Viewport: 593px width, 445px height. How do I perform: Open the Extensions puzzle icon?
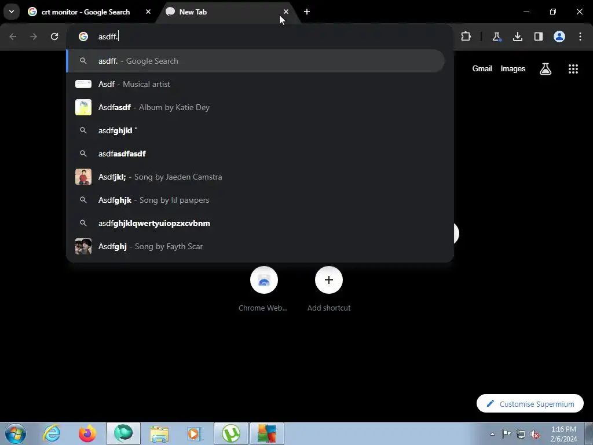(466, 37)
